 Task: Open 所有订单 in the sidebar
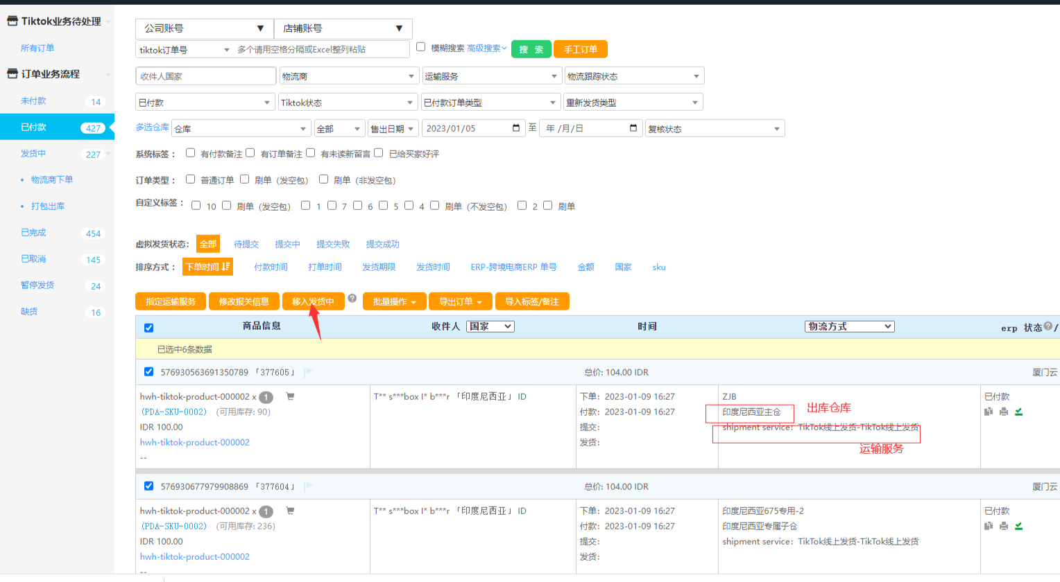point(37,48)
